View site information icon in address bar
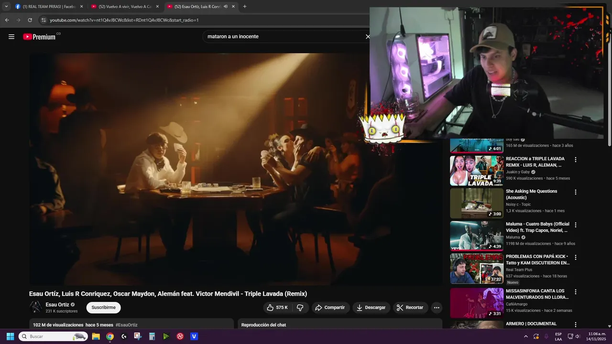Screen dimensions: 612x344 pos(44,20)
